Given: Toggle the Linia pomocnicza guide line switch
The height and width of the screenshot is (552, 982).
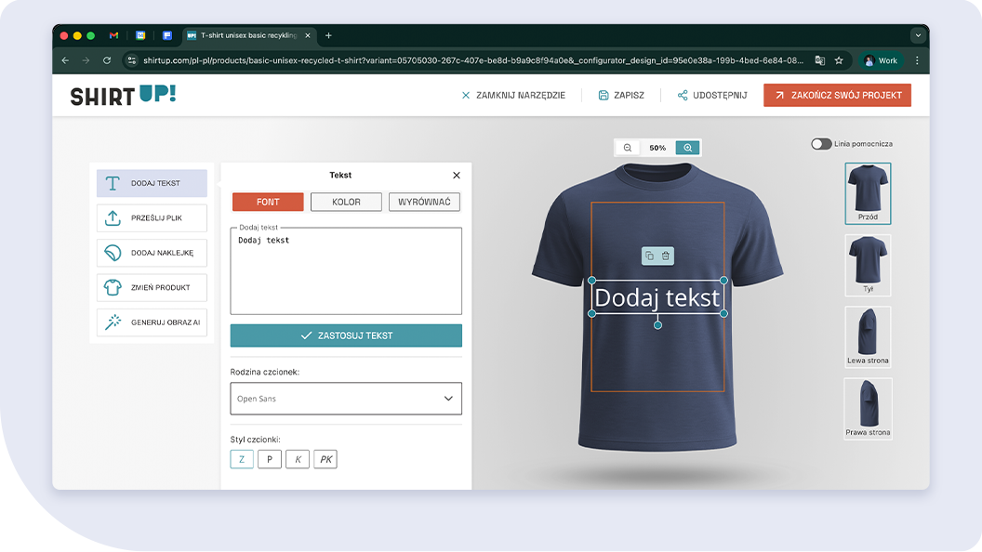Looking at the screenshot, I should [x=821, y=144].
